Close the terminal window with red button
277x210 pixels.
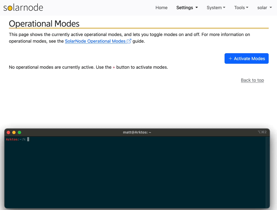click(8, 132)
